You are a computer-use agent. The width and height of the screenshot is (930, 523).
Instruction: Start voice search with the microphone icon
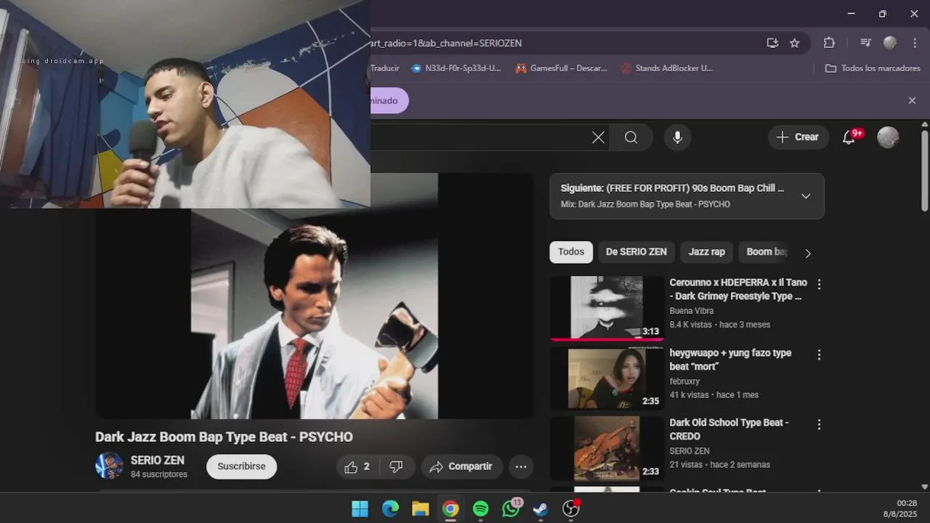[x=677, y=137]
